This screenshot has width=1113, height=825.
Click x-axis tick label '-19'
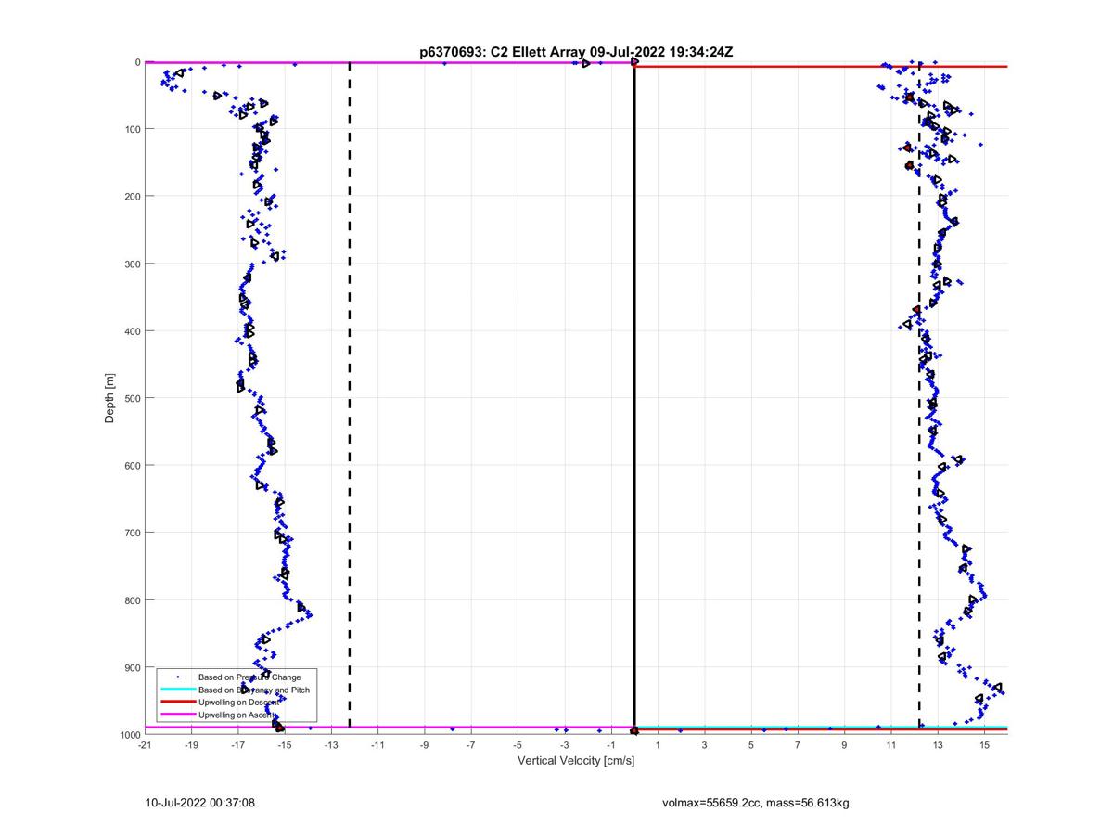pyautogui.click(x=191, y=745)
